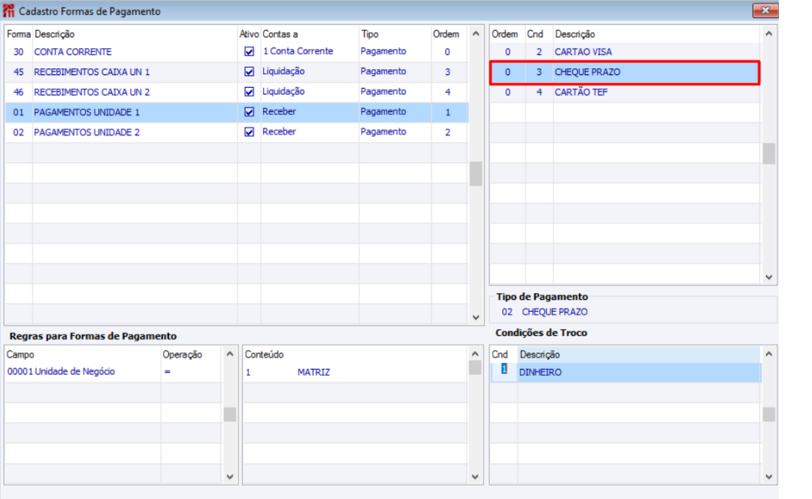Screen dimensions: 812x499
Task: Select the CHEQUE PRAZO condition row
Action: coord(626,72)
